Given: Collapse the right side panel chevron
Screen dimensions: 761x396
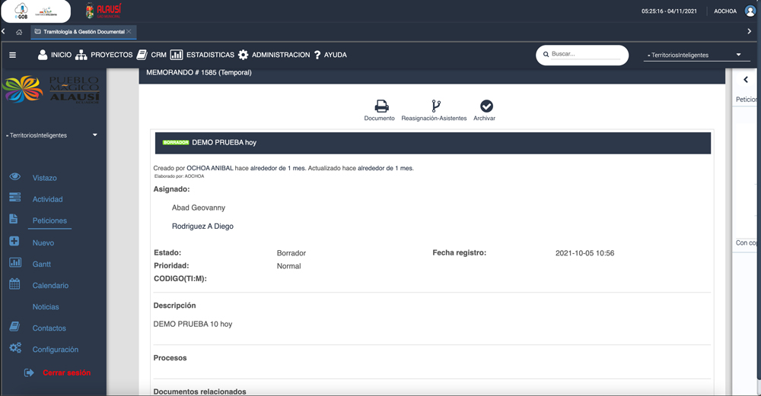Looking at the screenshot, I should (x=746, y=80).
